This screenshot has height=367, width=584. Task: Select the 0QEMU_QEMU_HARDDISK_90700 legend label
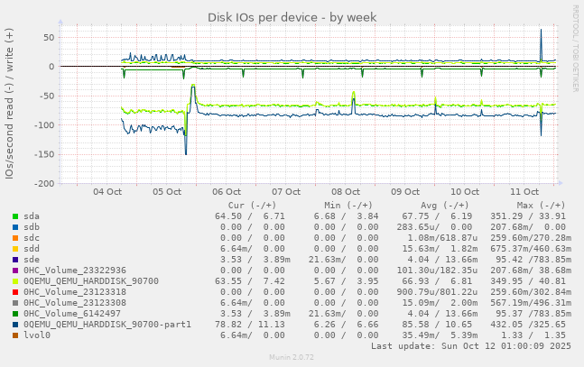(90, 281)
